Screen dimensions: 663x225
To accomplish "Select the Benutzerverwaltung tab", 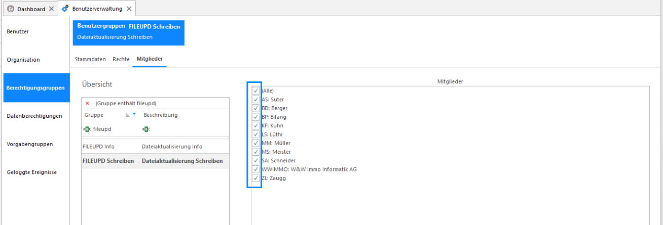I will point(97,9).
